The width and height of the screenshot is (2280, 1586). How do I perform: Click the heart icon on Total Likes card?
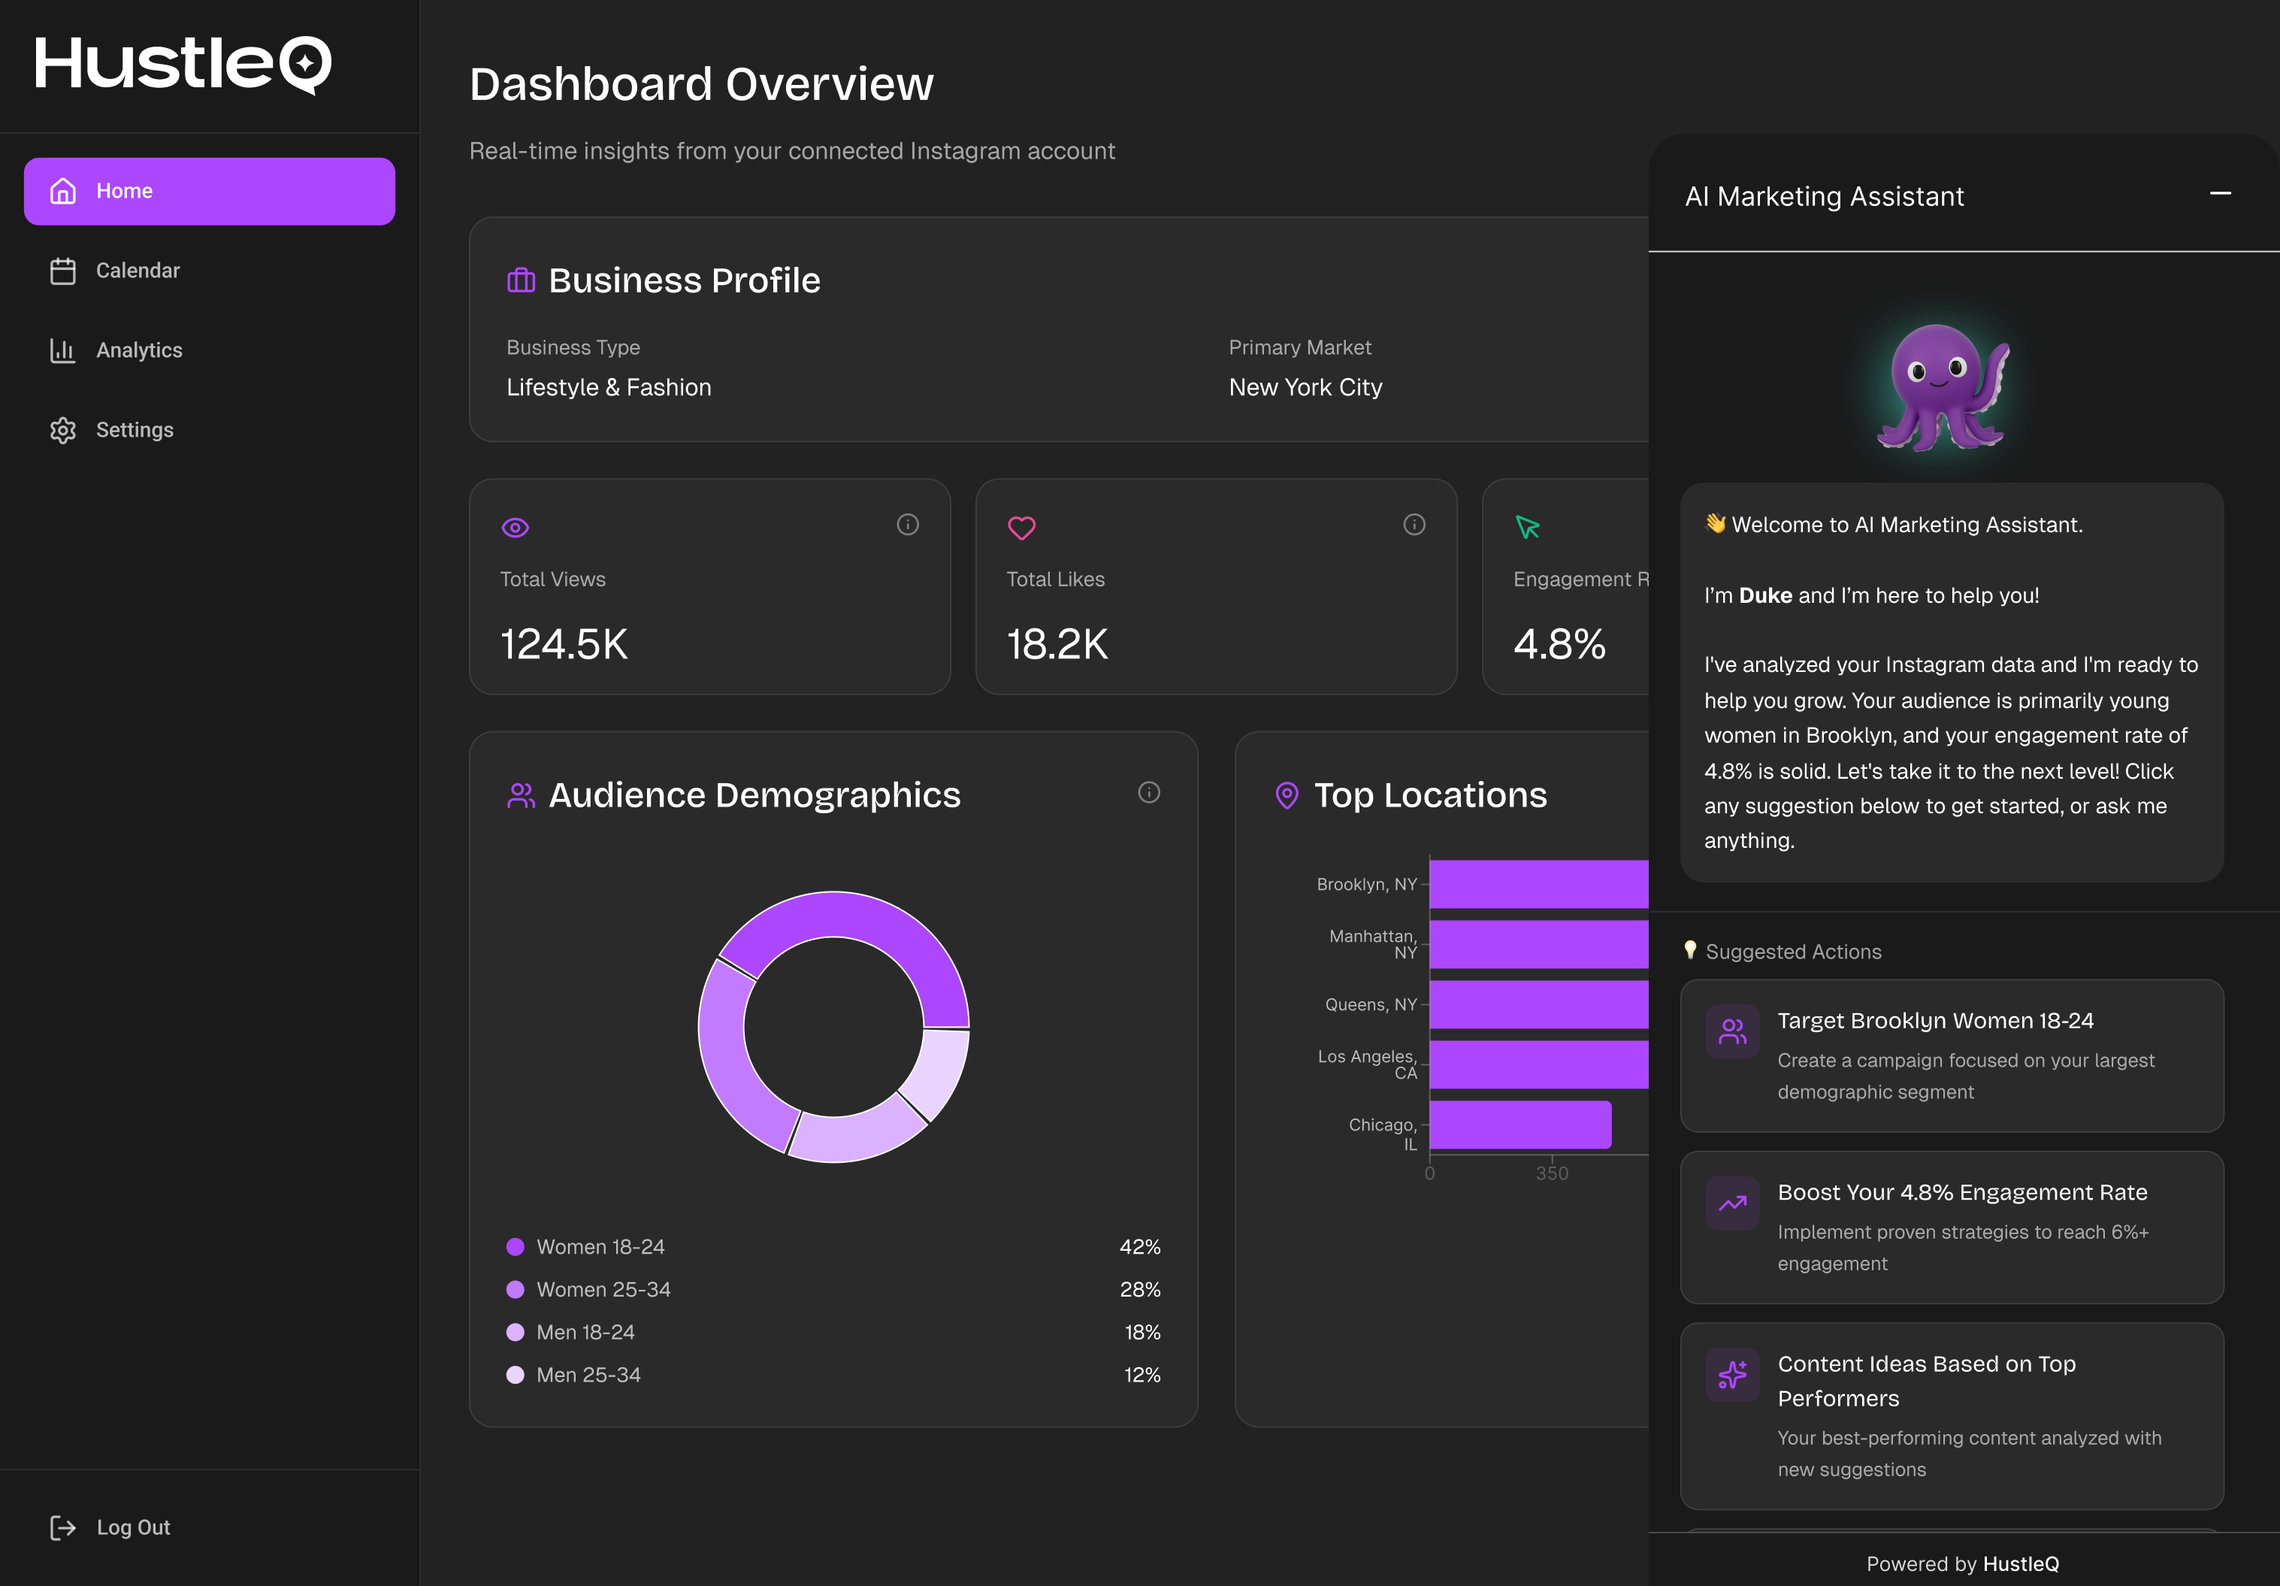(1022, 528)
